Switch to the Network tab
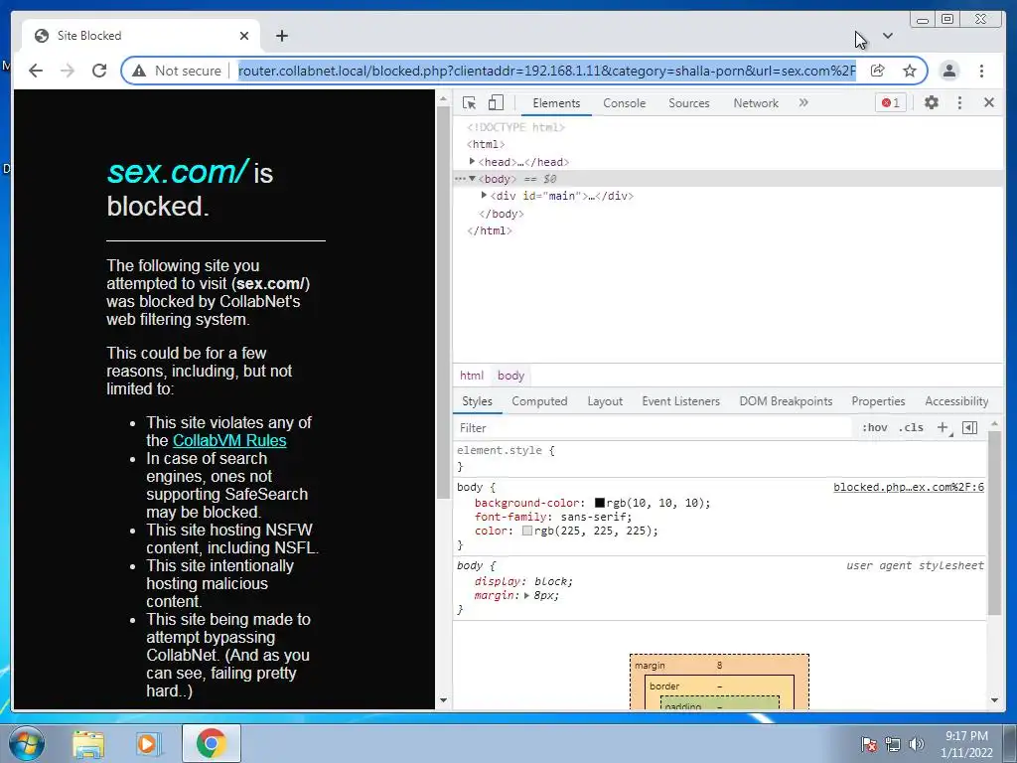1017x763 pixels. coord(756,103)
